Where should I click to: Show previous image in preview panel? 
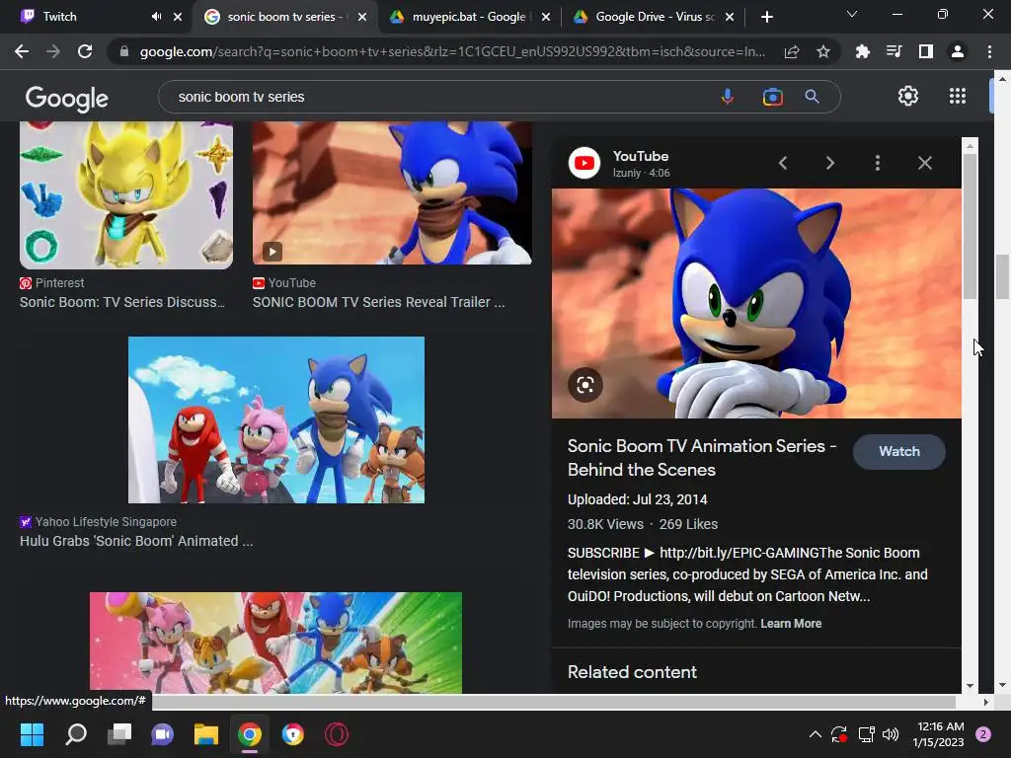pos(783,163)
